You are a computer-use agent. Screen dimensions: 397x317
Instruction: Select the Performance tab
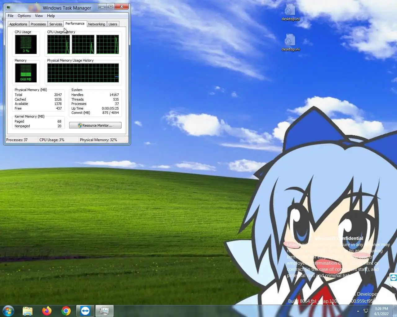75,24
